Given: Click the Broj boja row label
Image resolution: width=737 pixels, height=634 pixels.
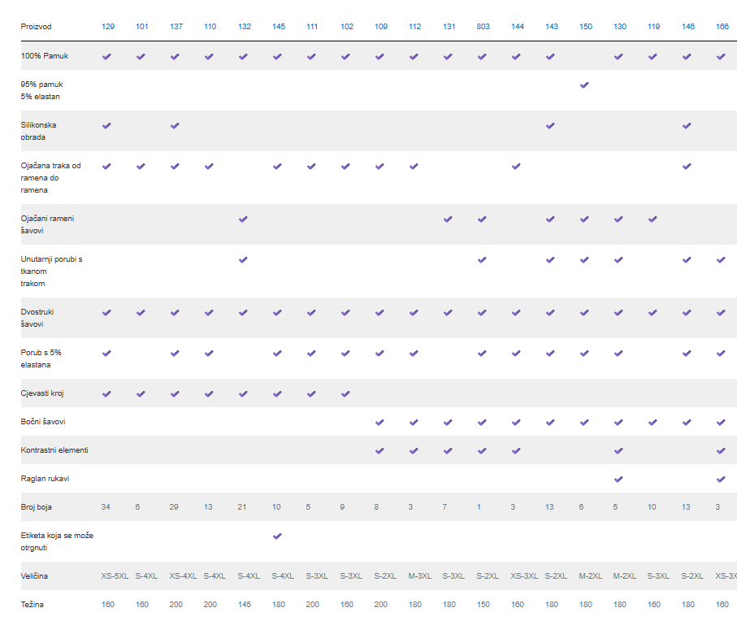Looking at the screenshot, I should pyautogui.click(x=36, y=507).
